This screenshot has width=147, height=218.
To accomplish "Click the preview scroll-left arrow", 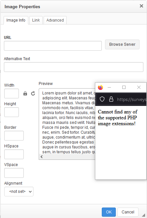I will click(42, 157).
